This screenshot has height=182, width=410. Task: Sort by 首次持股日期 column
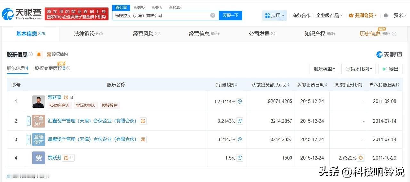coord(398,85)
